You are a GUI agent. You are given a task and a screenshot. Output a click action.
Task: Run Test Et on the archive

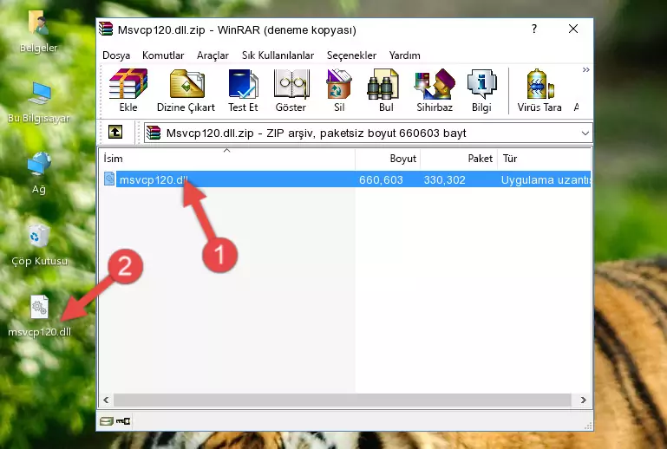point(243,90)
